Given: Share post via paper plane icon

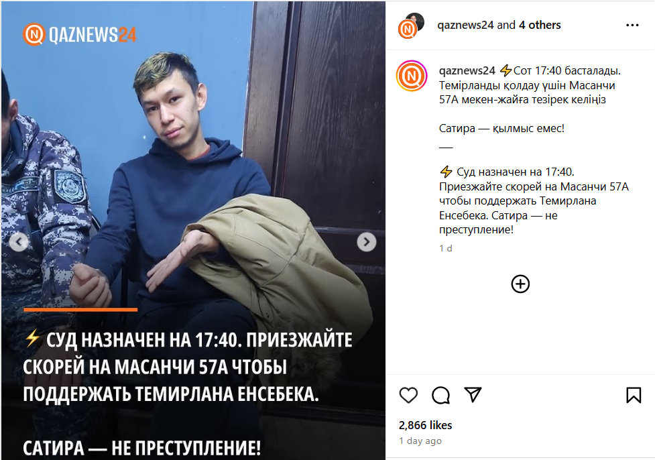Looking at the screenshot, I should pos(473,395).
